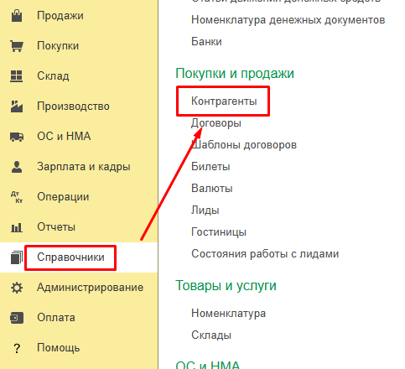Open the Продажи section

[x=60, y=16]
